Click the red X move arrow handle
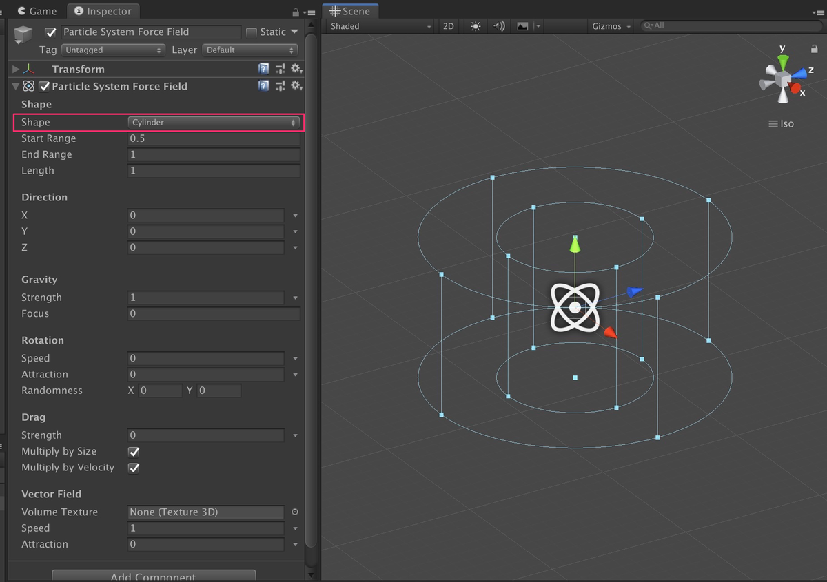Viewport: 827px width, 582px height. (x=610, y=333)
